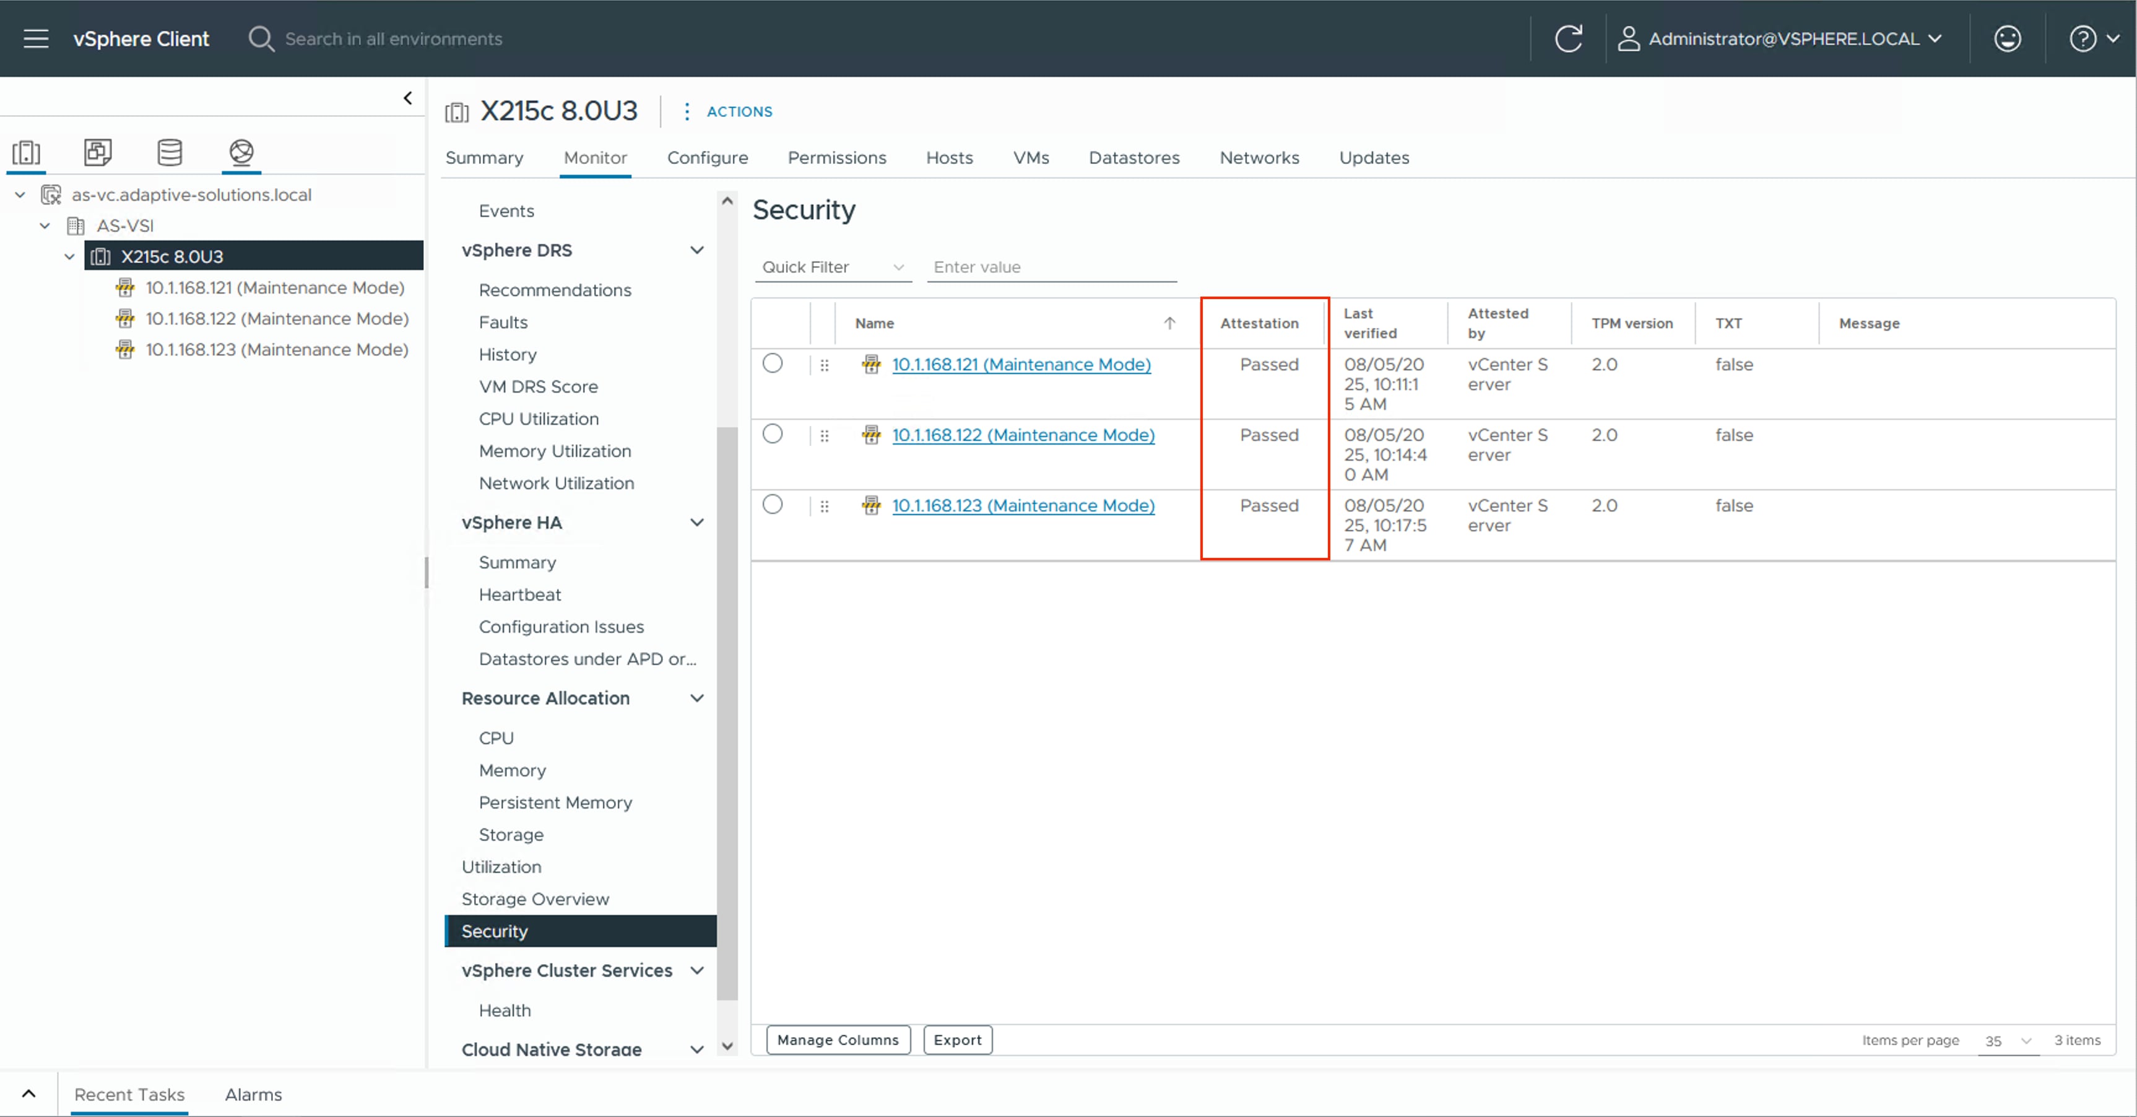Open the Storage inventory view

point(169,153)
